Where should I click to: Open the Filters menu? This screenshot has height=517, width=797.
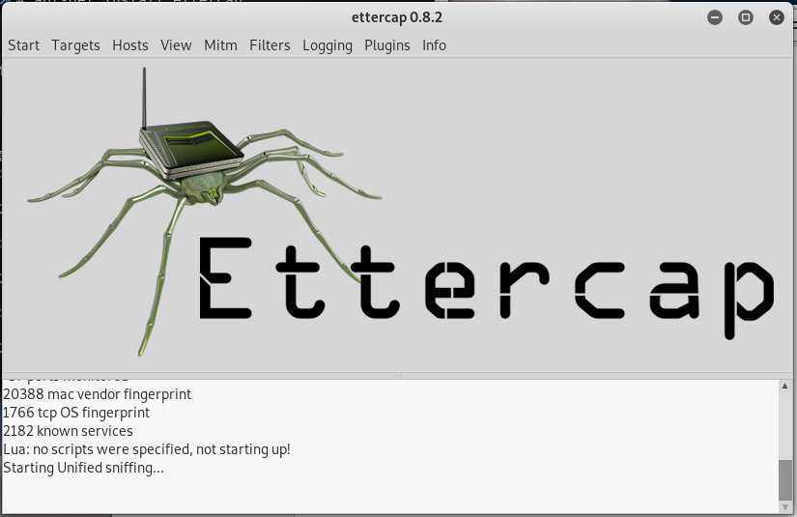(270, 45)
